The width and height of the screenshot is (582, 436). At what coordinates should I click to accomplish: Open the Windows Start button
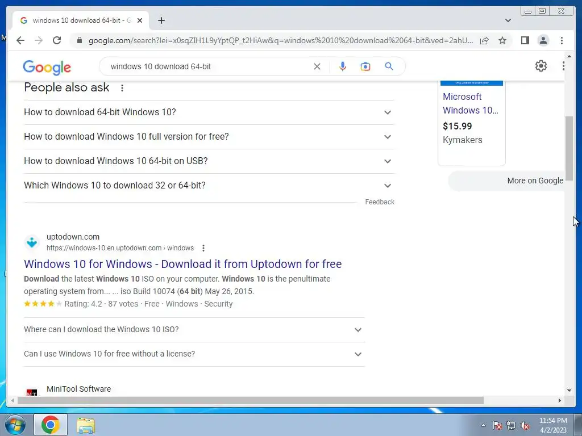(15, 425)
